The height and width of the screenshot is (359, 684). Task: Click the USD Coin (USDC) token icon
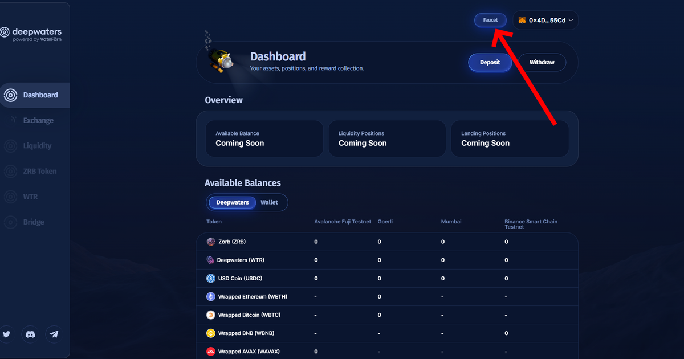pyautogui.click(x=211, y=278)
